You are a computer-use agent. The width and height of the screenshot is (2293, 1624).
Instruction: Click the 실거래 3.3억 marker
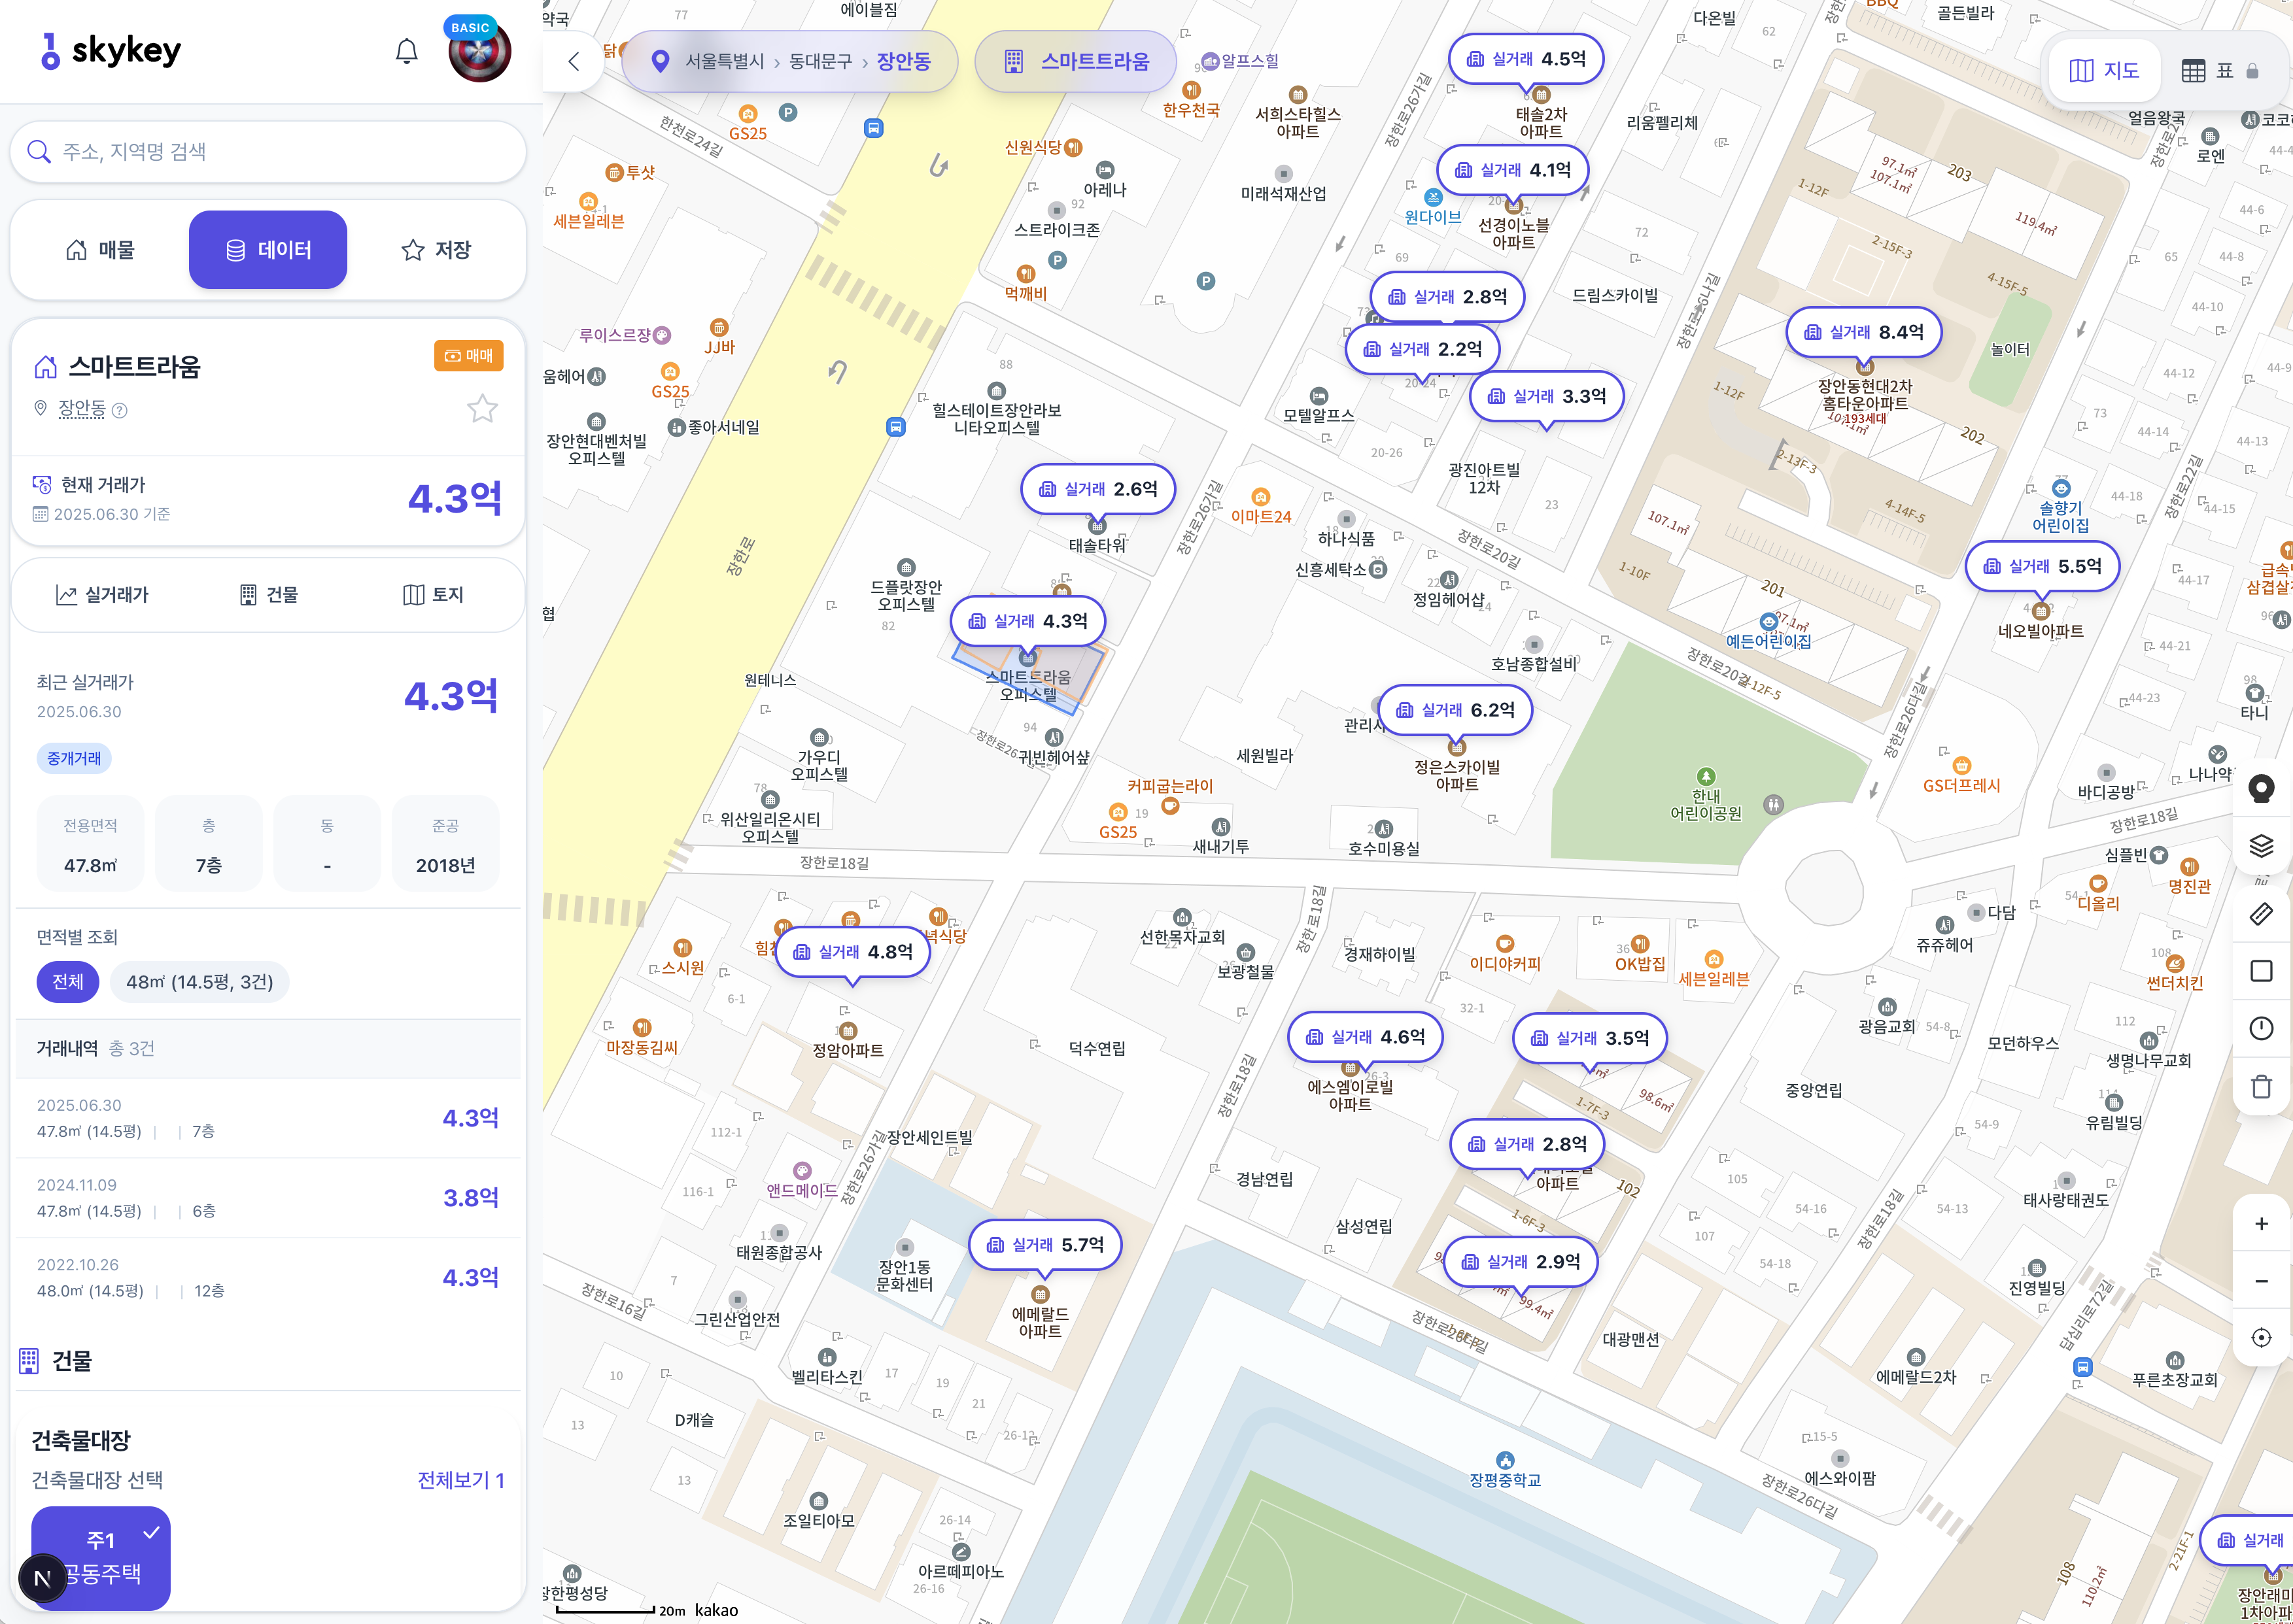[1547, 396]
